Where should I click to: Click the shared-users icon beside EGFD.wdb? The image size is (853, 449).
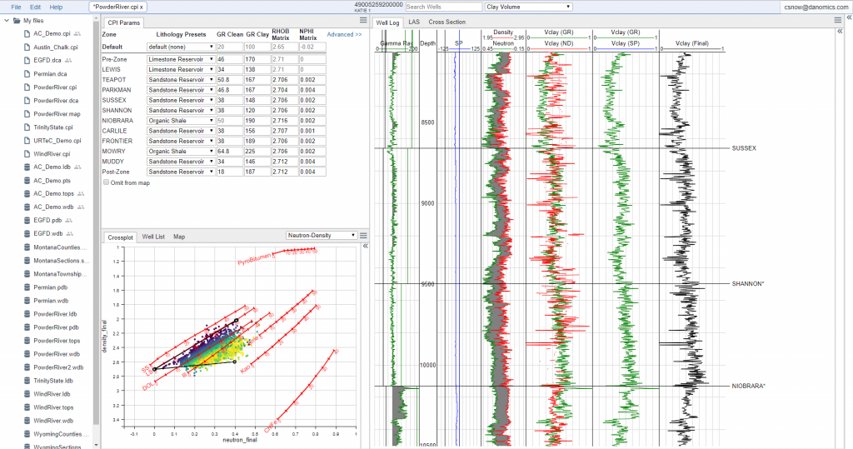point(70,233)
